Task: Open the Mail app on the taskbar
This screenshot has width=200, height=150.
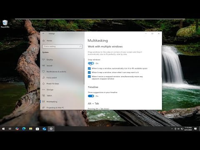Action: pos(44,129)
